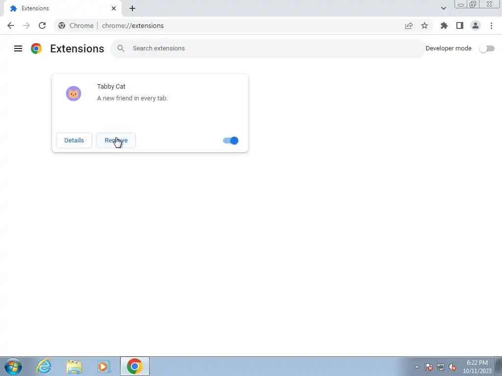
Task: Click the Developer mode label
Action: (x=449, y=48)
